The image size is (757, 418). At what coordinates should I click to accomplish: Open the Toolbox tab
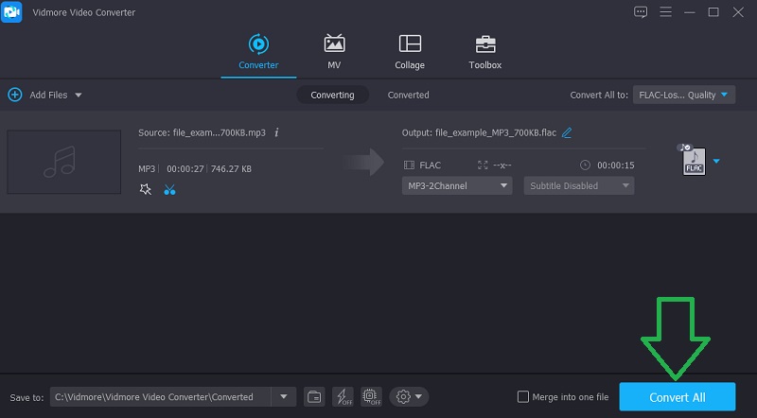pos(484,51)
